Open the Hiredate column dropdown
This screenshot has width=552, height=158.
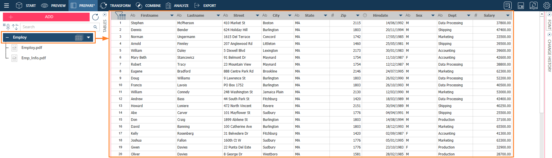tap(400, 16)
